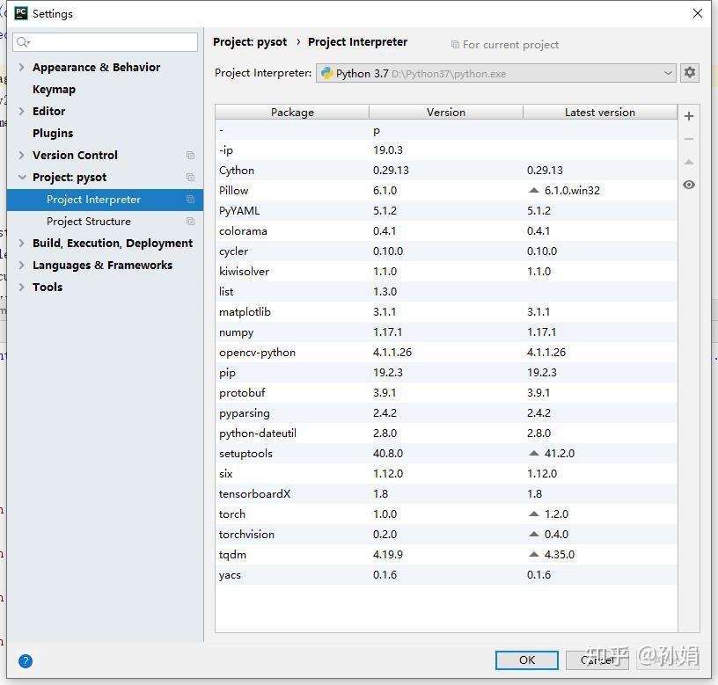718x685 pixels.
Task: Collapse the Project: pysot section
Action: [x=21, y=177]
